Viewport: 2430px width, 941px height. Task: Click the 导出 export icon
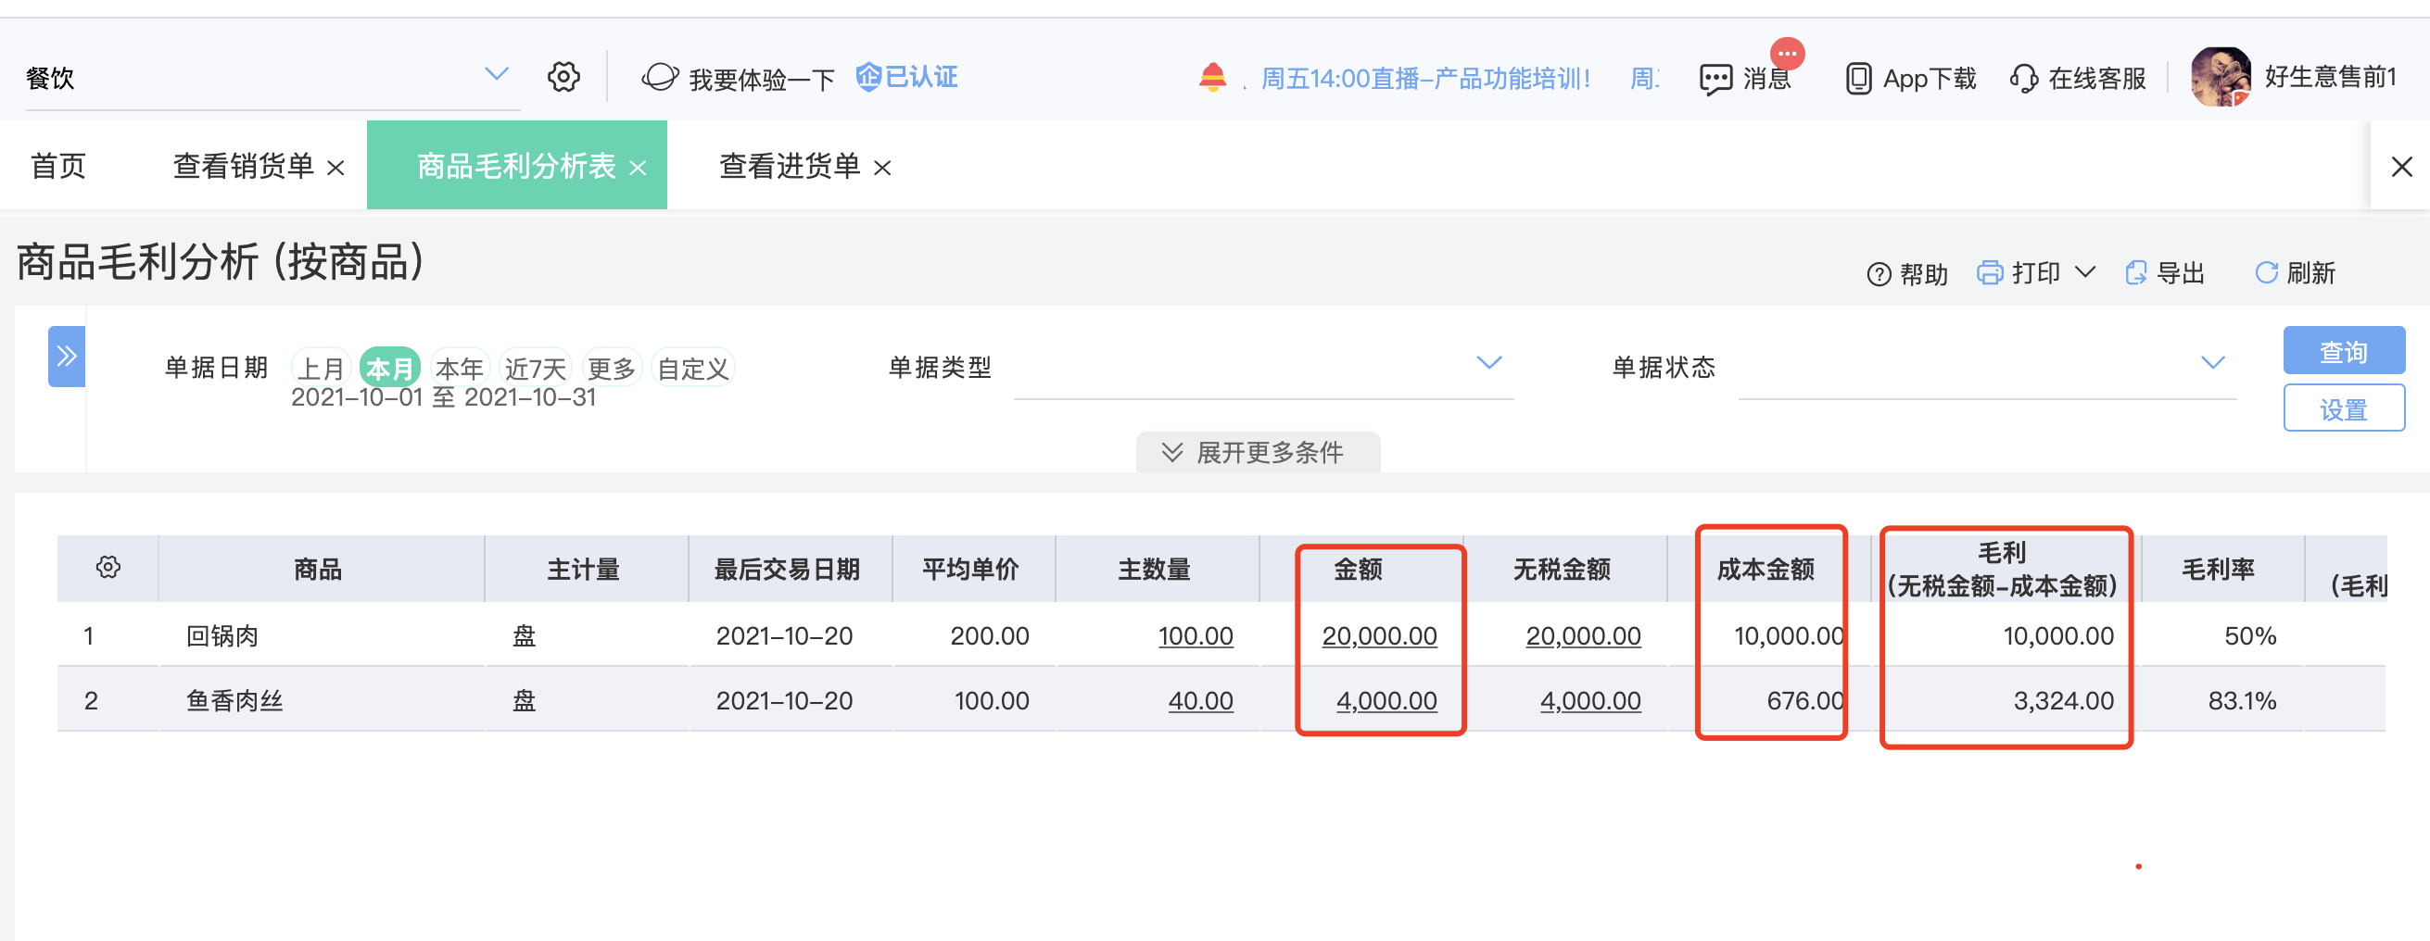[x=2134, y=273]
